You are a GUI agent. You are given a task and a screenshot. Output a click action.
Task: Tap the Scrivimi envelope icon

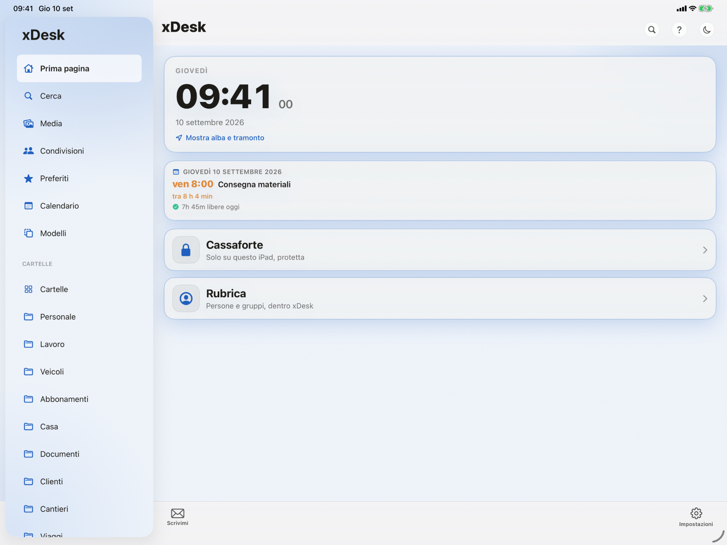[178, 513]
